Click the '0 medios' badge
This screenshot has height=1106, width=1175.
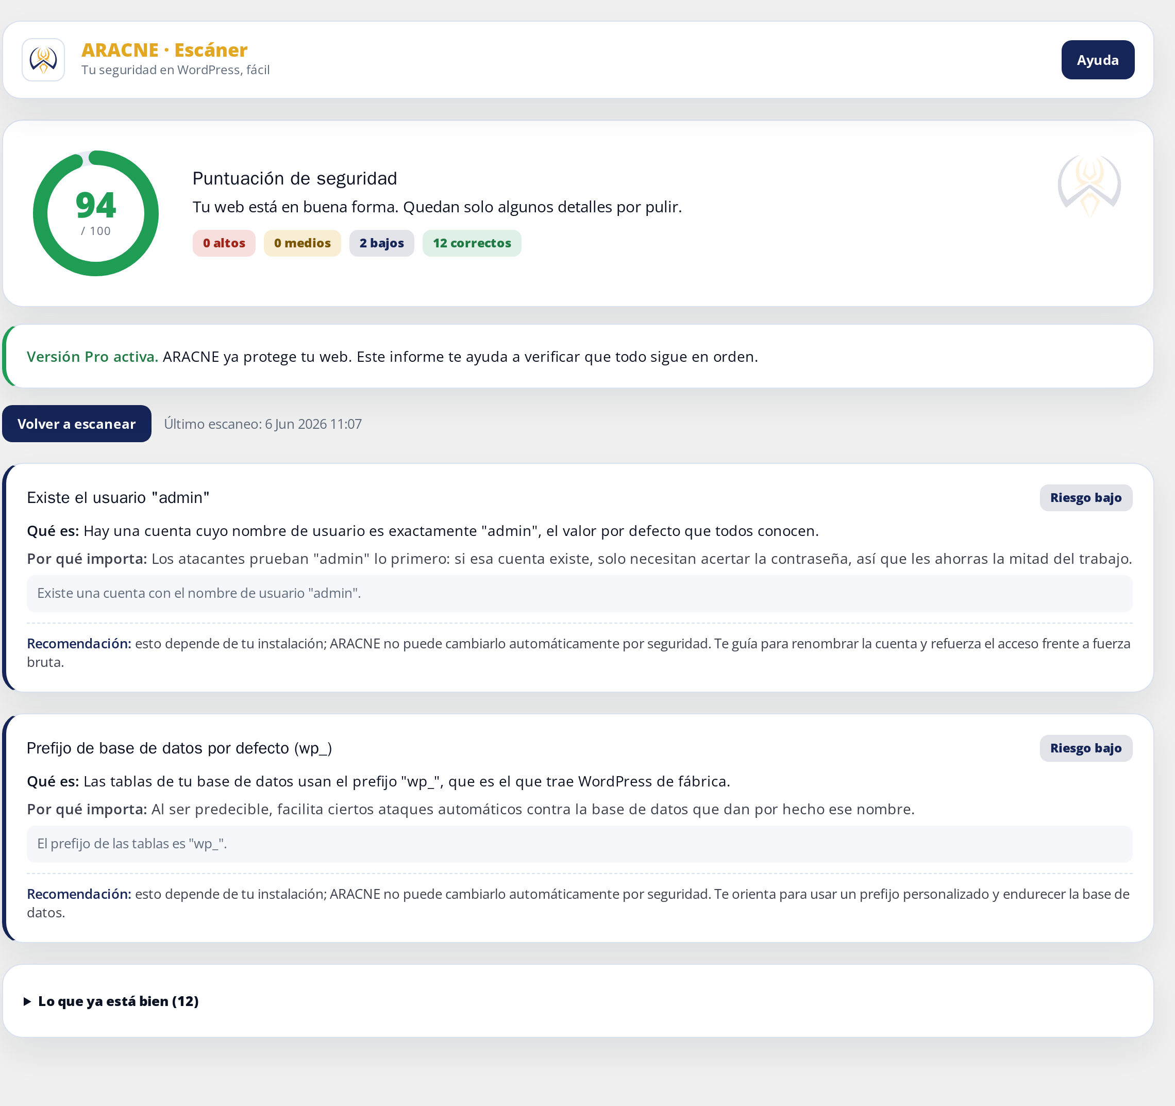[302, 243]
